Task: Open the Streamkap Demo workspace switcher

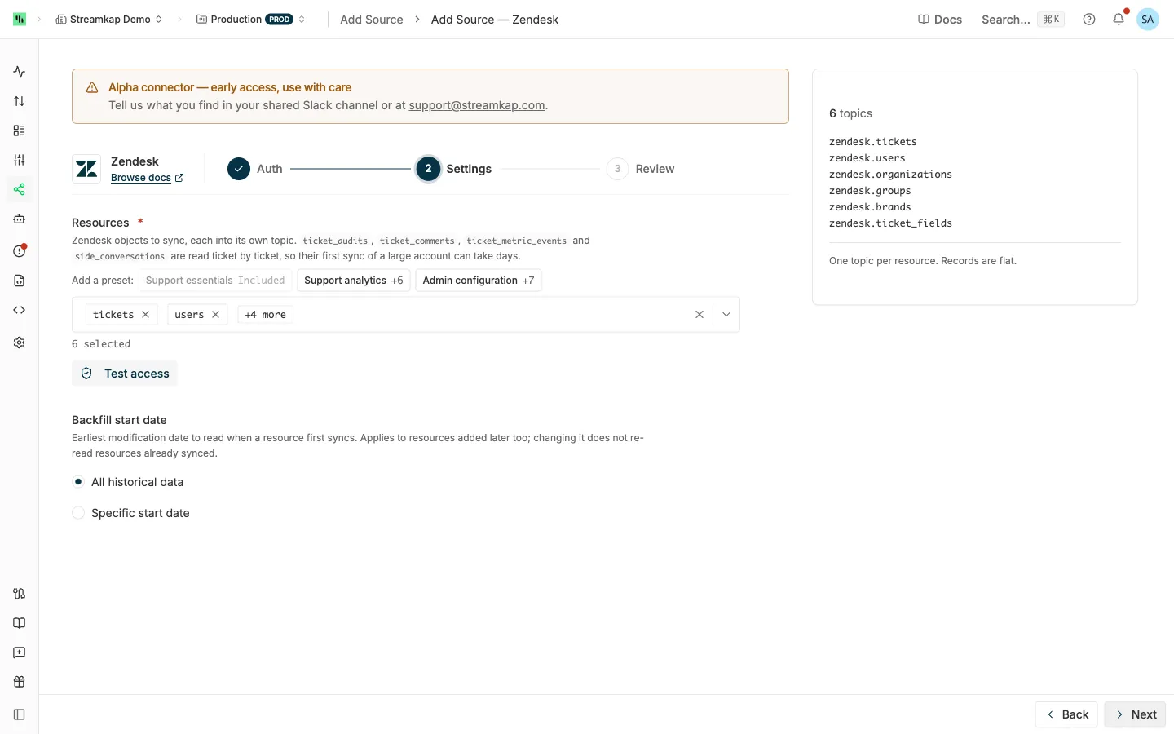Action: (109, 20)
